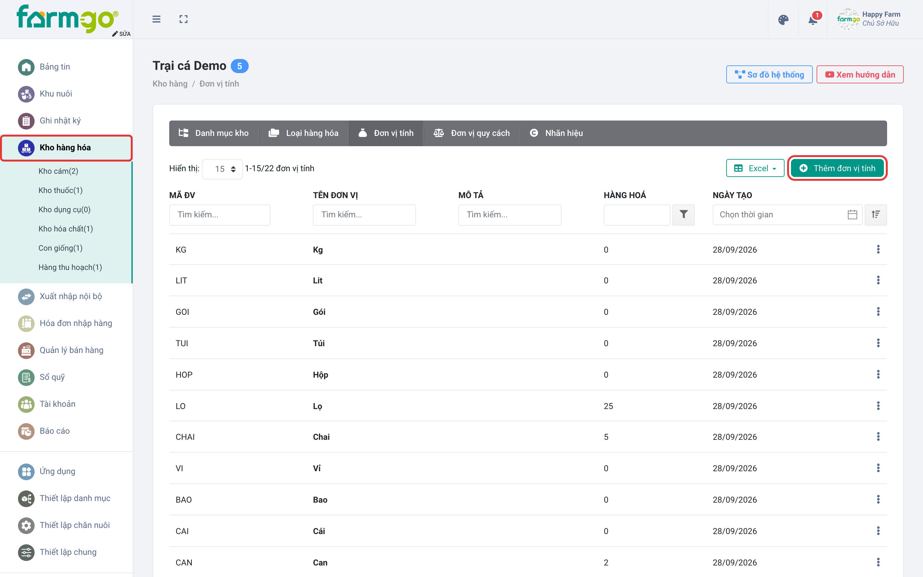Select the Đơn vị tính tab

386,133
